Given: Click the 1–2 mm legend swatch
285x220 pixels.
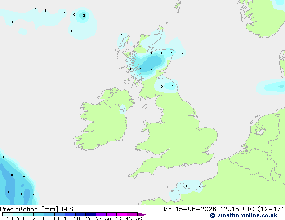Looking at the screenshot, I should (x=28, y=214).
